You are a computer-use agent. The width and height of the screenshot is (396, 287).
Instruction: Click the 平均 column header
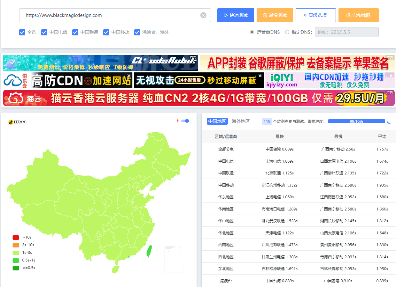click(382, 136)
